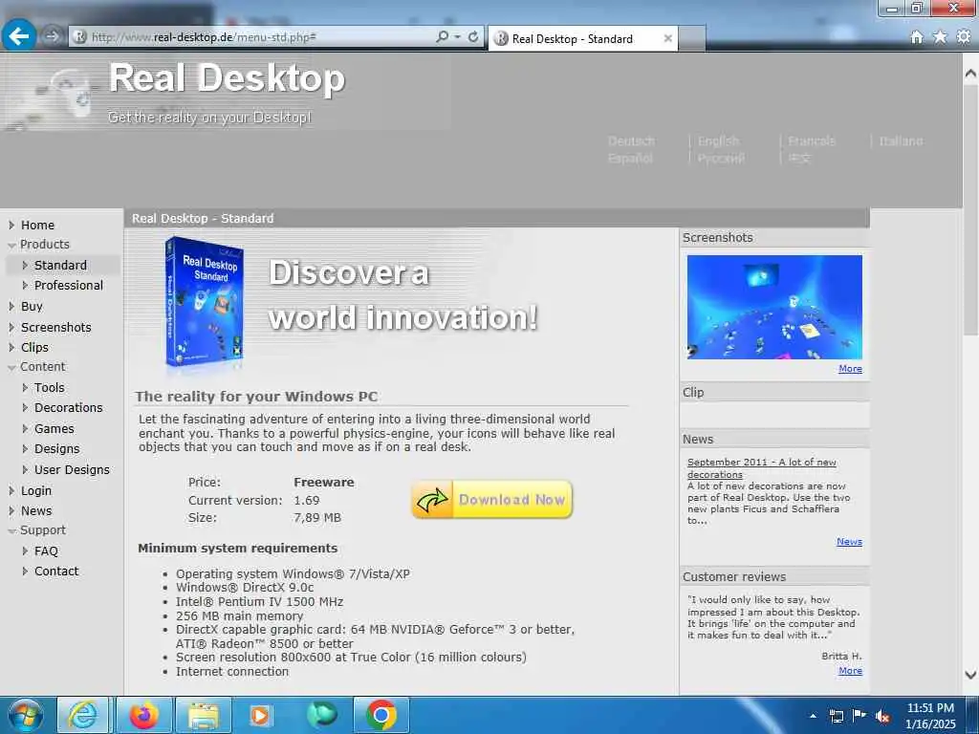Switch language to Español

click(x=630, y=159)
